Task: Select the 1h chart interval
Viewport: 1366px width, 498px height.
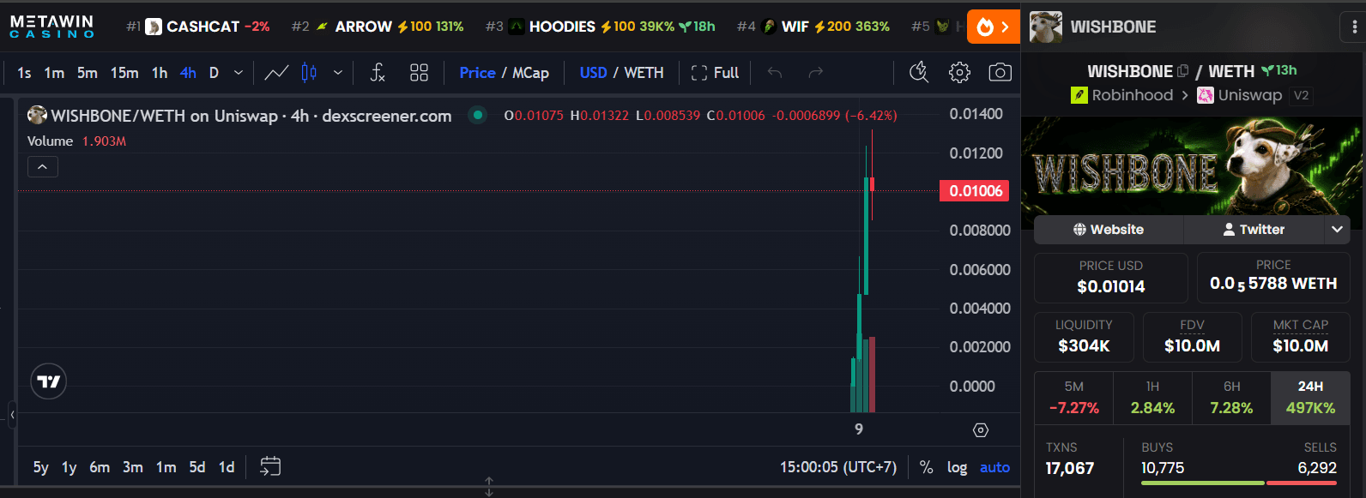Action: pos(160,73)
